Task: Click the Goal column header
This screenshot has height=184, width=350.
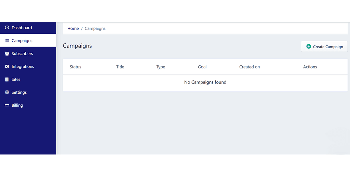Action: pyautogui.click(x=202, y=67)
